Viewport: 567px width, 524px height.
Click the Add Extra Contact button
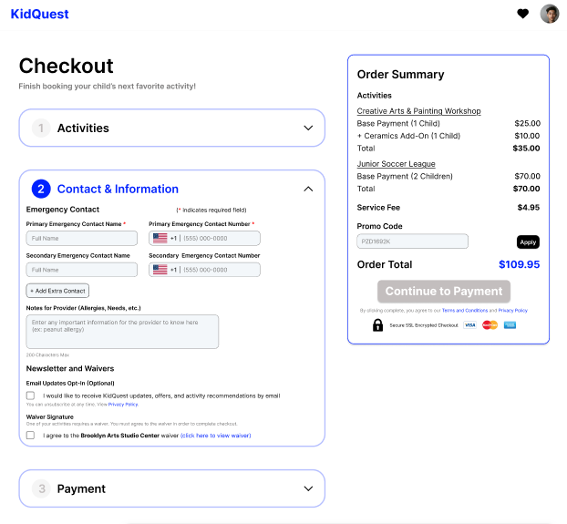click(57, 291)
